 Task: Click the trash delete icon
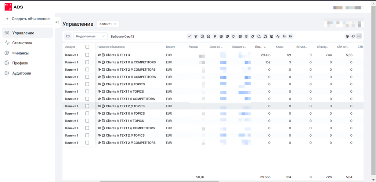point(246,36)
